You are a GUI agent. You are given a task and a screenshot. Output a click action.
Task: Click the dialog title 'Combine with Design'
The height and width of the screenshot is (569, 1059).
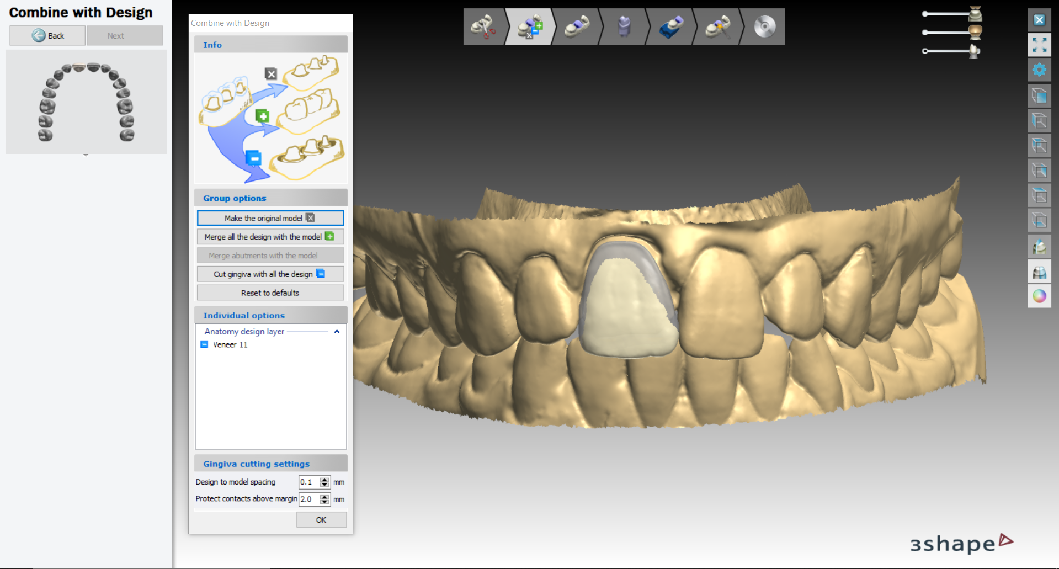(x=230, y=23)
